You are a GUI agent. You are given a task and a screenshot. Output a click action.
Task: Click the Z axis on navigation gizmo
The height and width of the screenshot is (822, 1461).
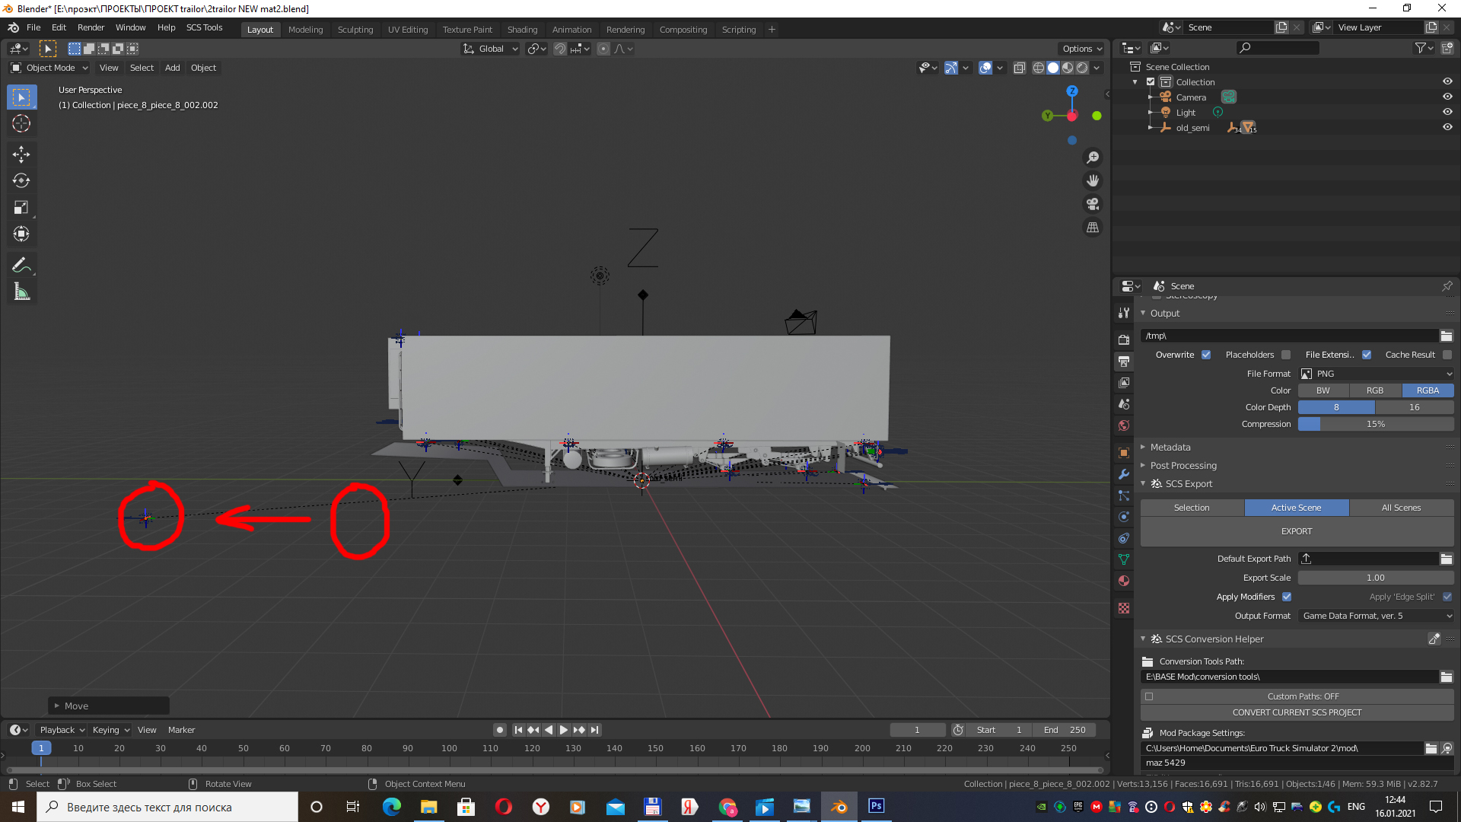point(1072,91)
